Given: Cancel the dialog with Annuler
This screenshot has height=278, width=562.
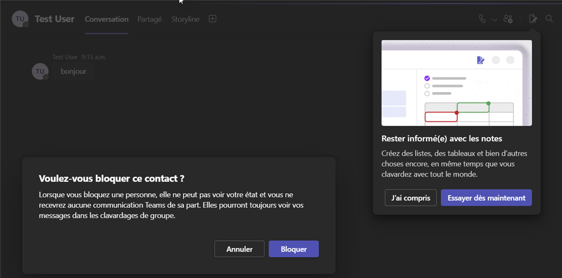Looking at the screenshot, I should pyautogui.click(x=239, y=249).
